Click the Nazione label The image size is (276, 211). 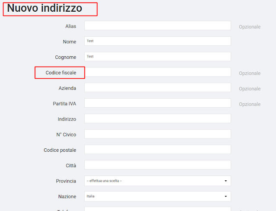(67, 197)
